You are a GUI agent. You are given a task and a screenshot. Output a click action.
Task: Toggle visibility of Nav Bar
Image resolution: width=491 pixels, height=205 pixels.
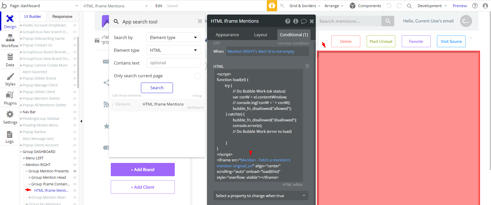75,112
